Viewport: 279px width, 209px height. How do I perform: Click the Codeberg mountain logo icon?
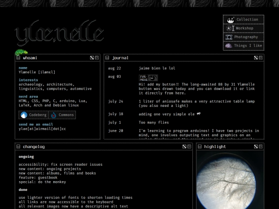(24, 115)
